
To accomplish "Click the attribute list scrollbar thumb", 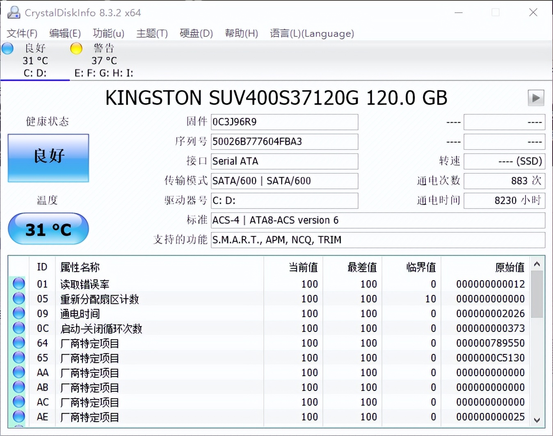I will pos(537,294).
